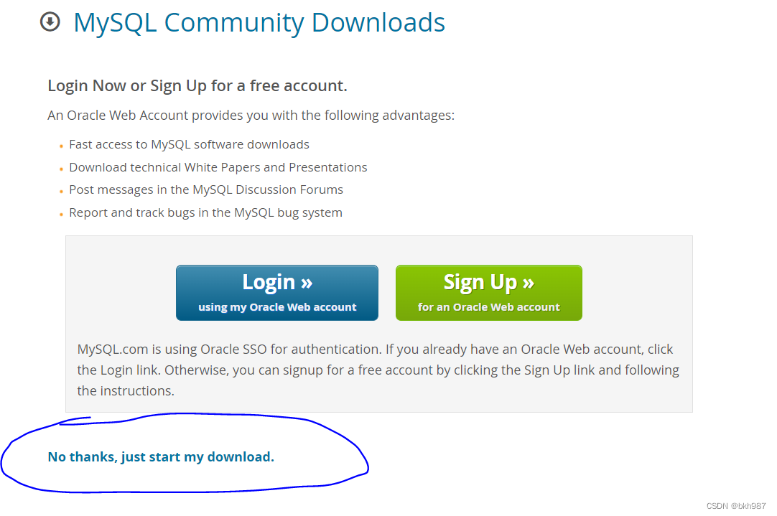This screenshot has height=516, width=777.
Task: Click 'Download technical White Papers and Presentations'
Action: pos(218,167)
